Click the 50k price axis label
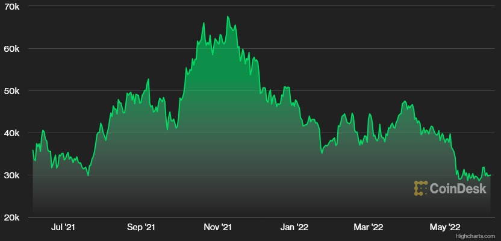This screenshot has width=501, height=241. coord(12,90)
